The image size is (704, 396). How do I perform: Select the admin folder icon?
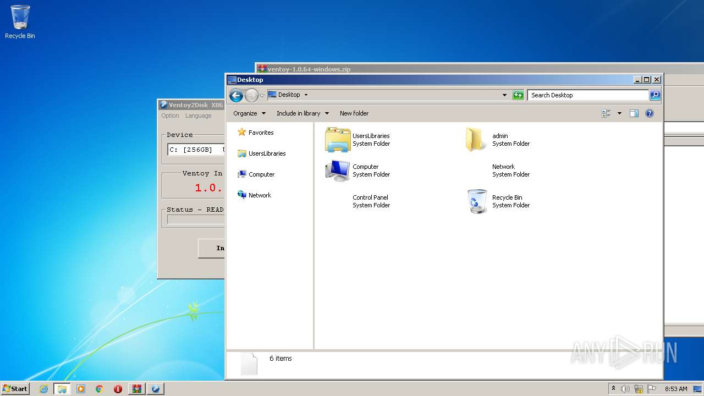476,140
